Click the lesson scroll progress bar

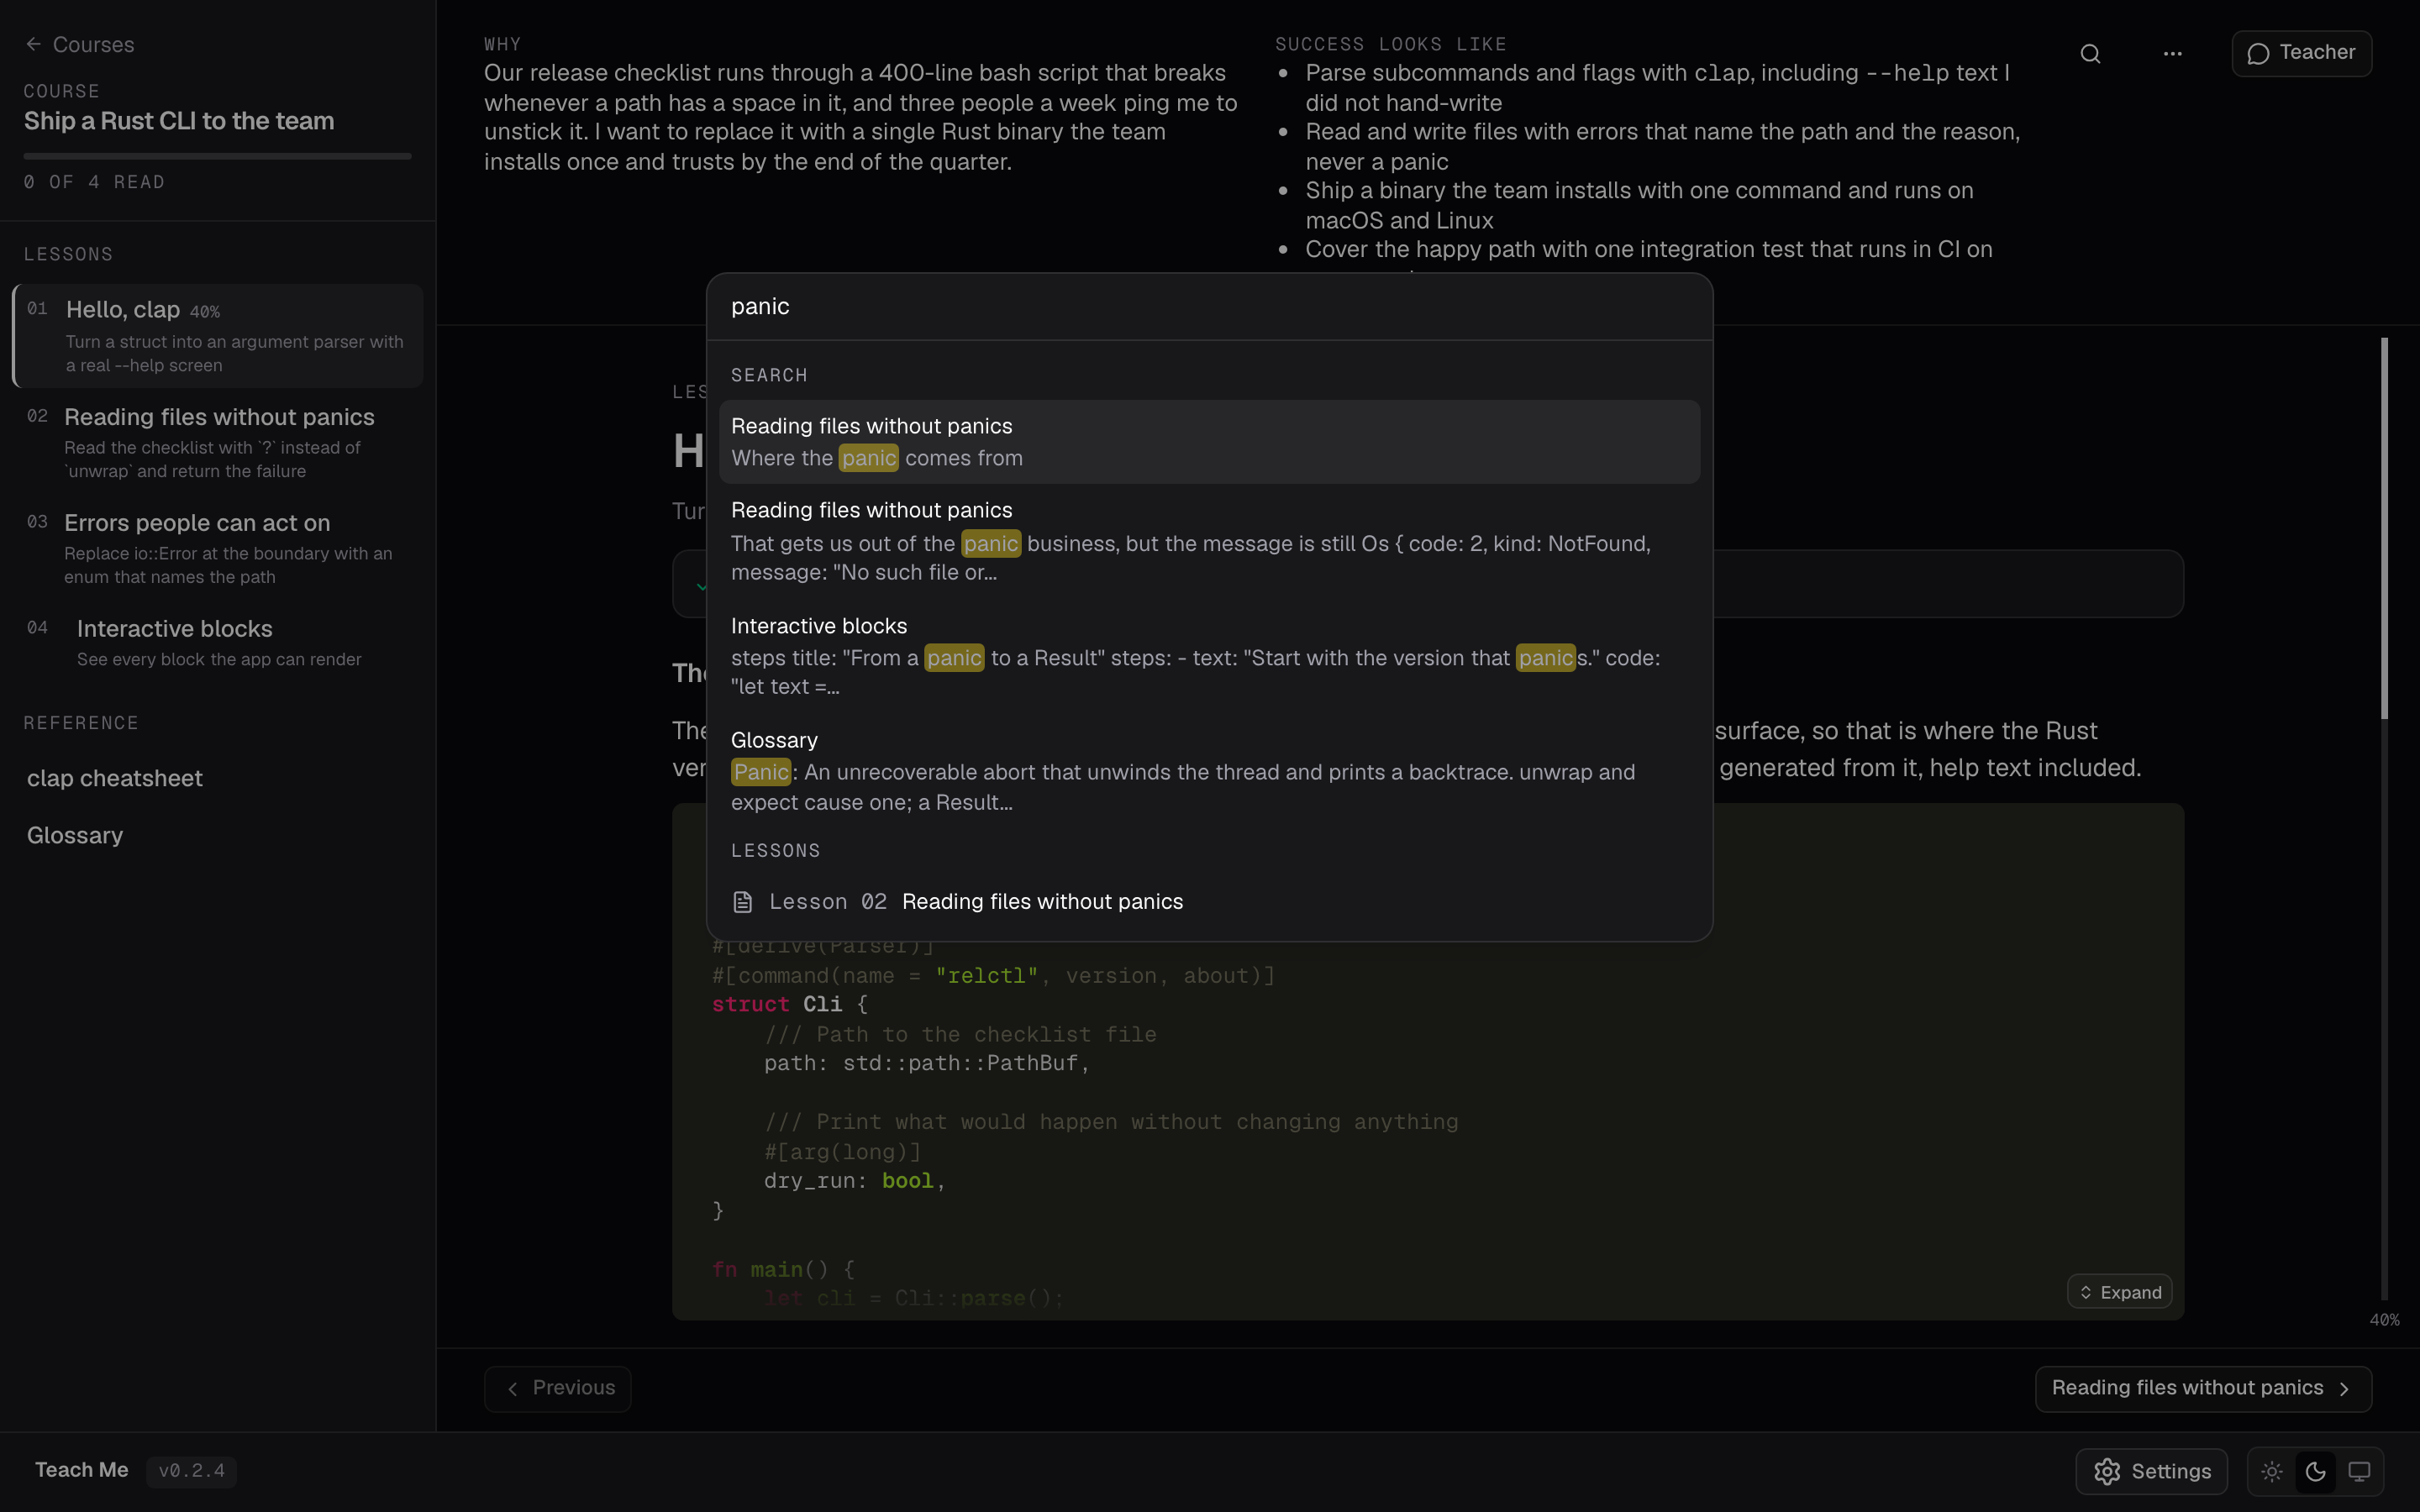coord(2384,818)
